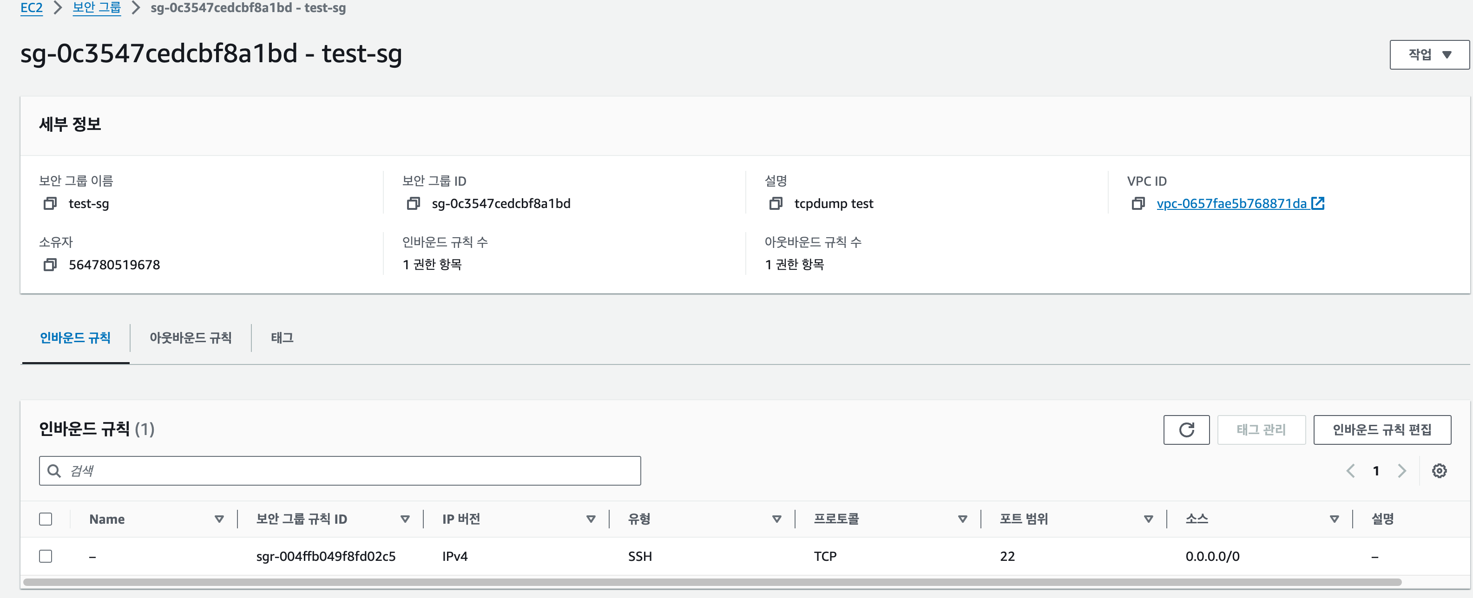
Task: Click 인바운드 규칙 편집 button
Action: point(1381,429)
